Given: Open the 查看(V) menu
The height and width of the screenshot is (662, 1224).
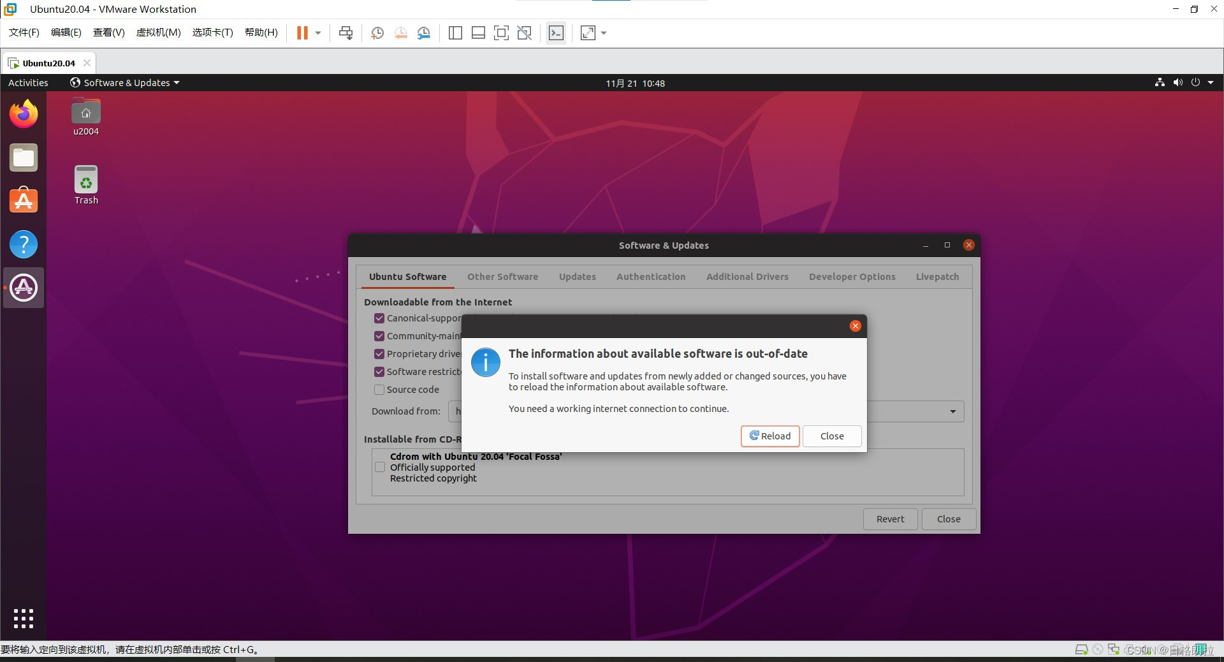Looking at the screenshot, I should tap(109, 33).
